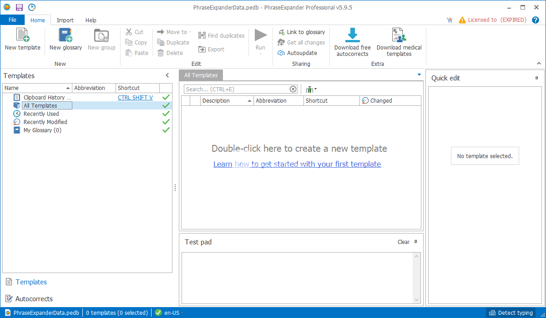
Task: Select the All Templates document tab
Action: pyautogui.click(x=201, y=75)
